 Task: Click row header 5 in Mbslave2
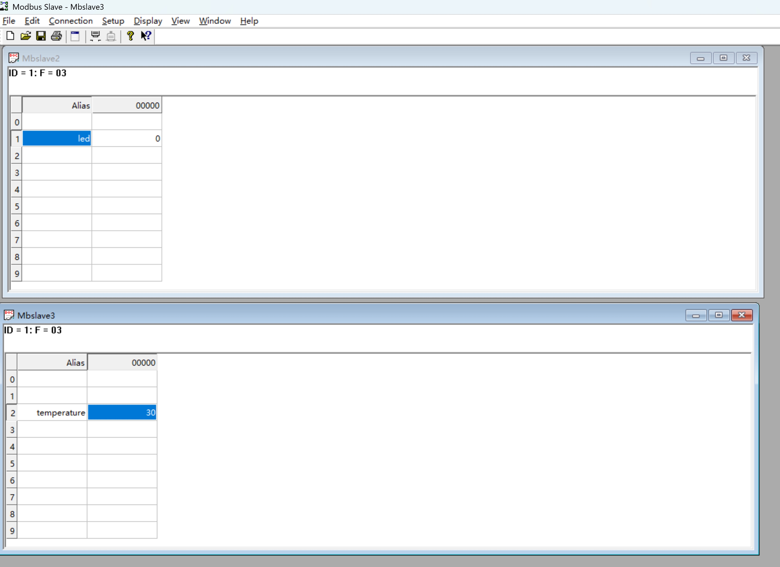pos(16,206)
